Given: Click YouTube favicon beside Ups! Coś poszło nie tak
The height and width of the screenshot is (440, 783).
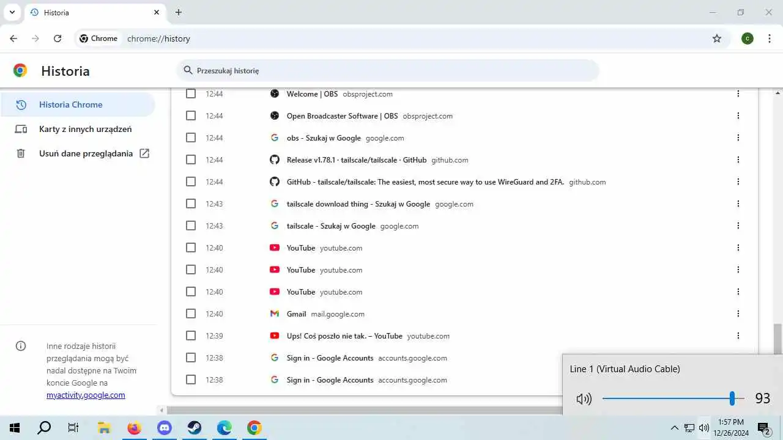Looking at the screenshot, I should point(275,335).
